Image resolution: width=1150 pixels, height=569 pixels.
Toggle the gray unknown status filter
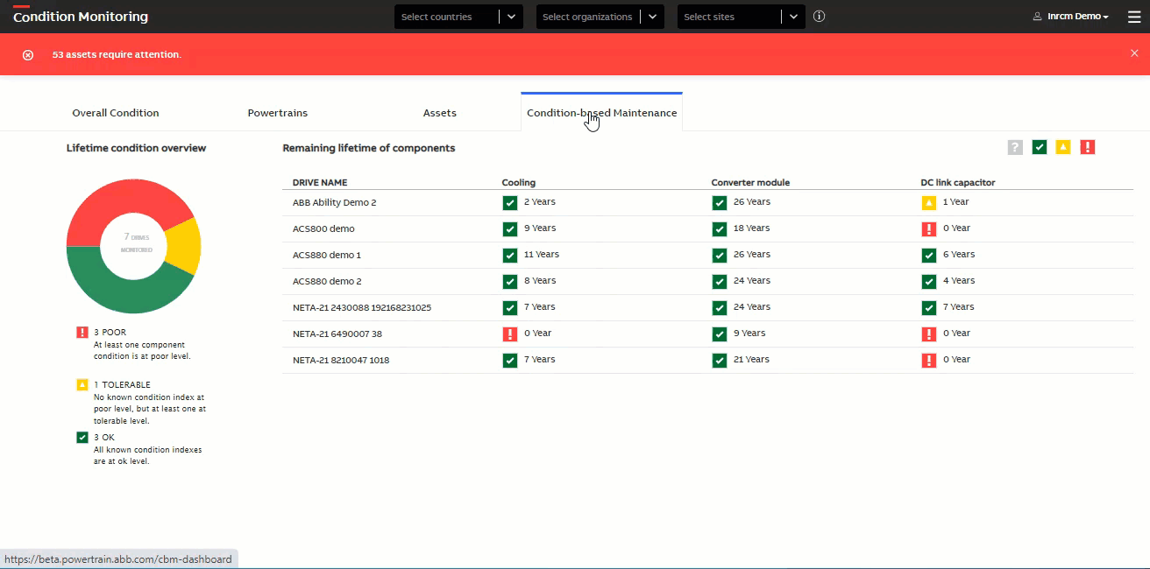tap(1015, 147)
